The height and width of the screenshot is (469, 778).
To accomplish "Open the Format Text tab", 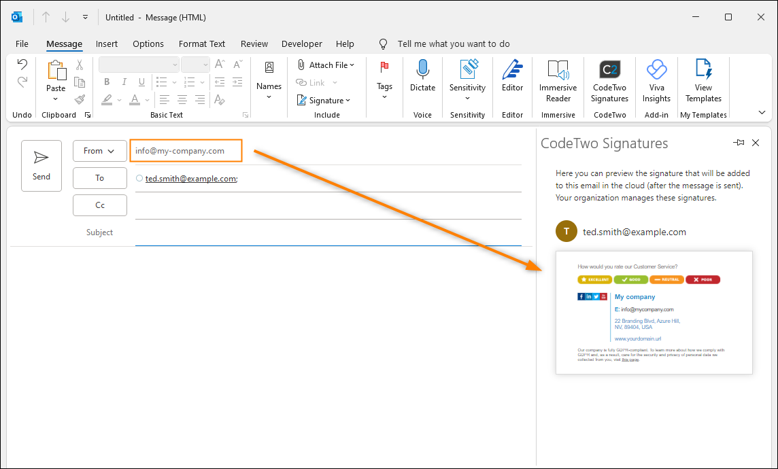I will (x=202, y=44).
